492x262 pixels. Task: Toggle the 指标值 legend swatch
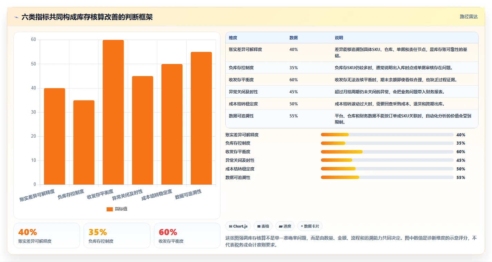[109, 209]
